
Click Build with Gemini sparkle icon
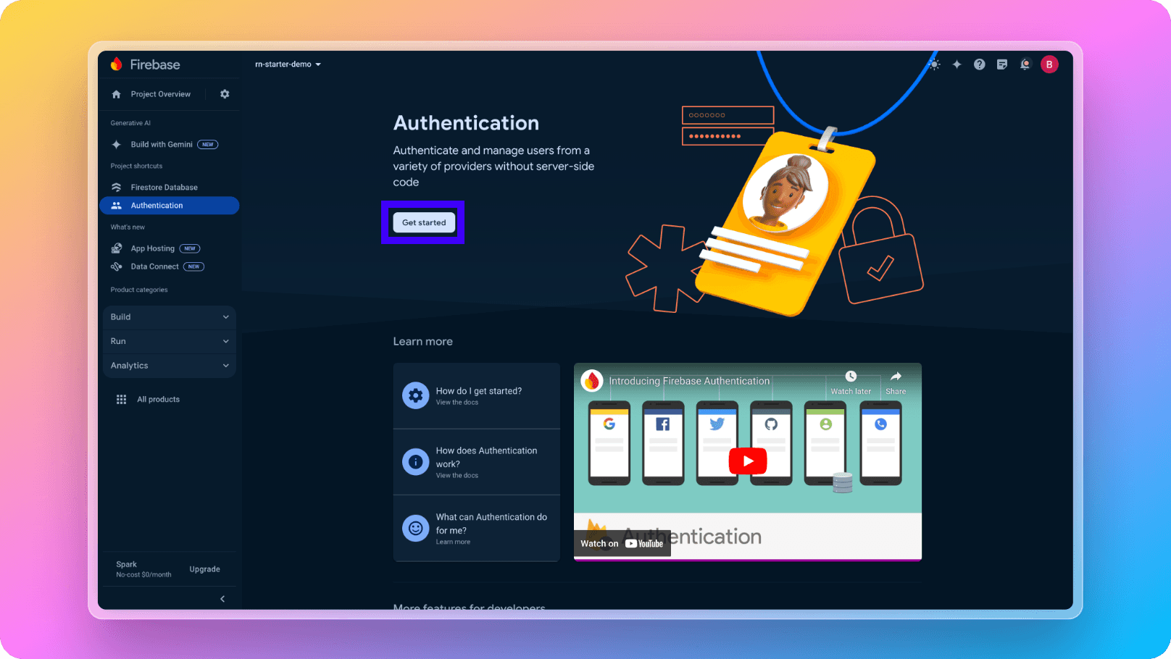coord(116,144)
